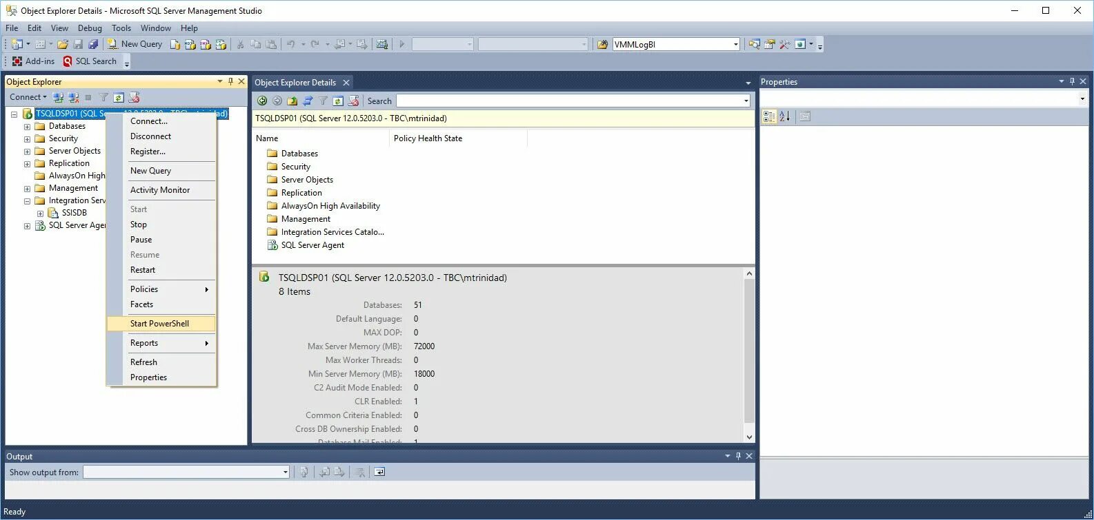Click the details pane down scroll arrow
Viewport: 1094px width, 520px height.
749,437
